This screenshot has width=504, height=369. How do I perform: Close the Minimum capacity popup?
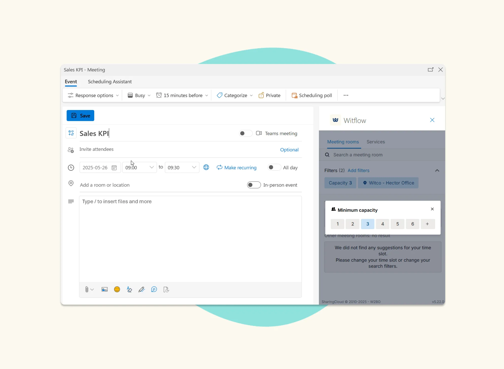(x=432, y=209)
